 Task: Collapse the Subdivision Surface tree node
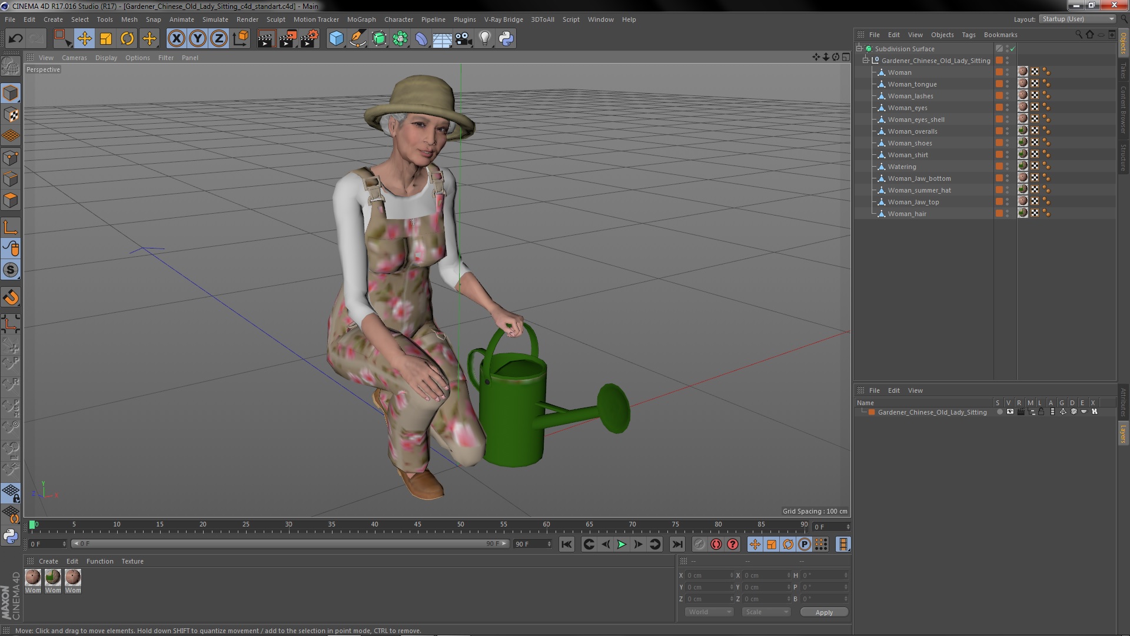click(x=859, y=49)
